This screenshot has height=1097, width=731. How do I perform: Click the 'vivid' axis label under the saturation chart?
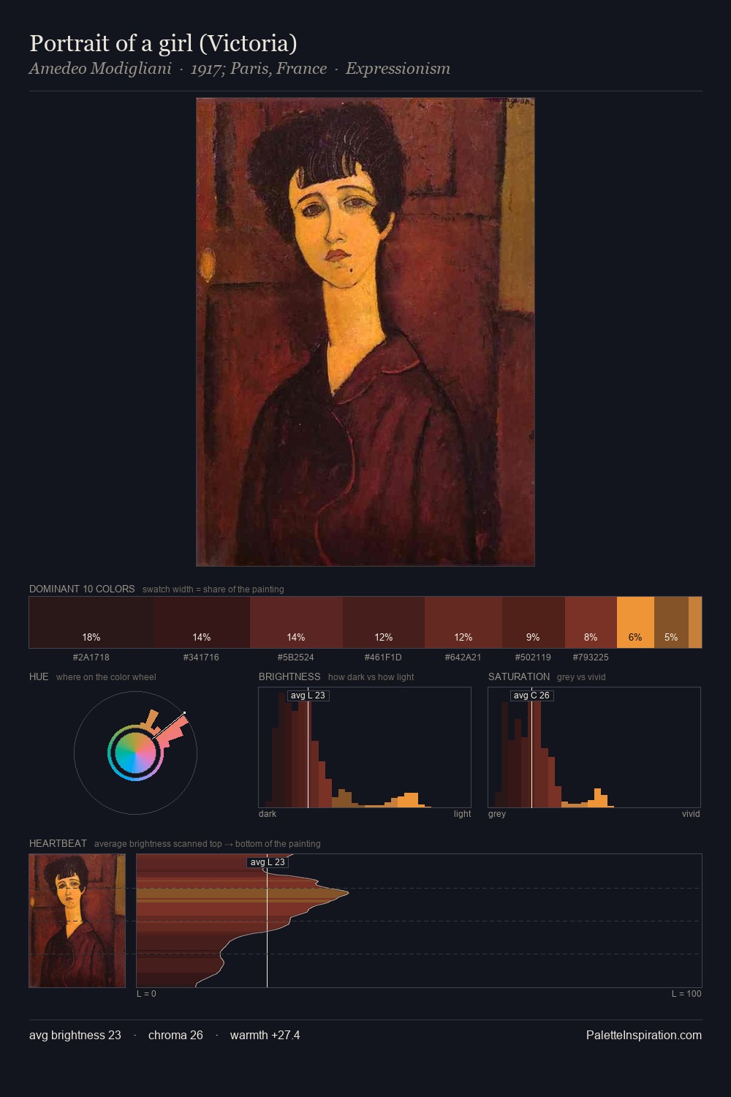pyautogui.click(x=691, y=814)
